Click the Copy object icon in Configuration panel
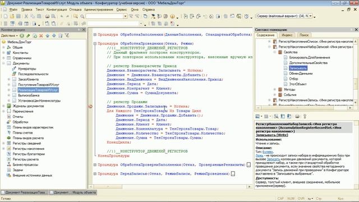 pos(35,36)
